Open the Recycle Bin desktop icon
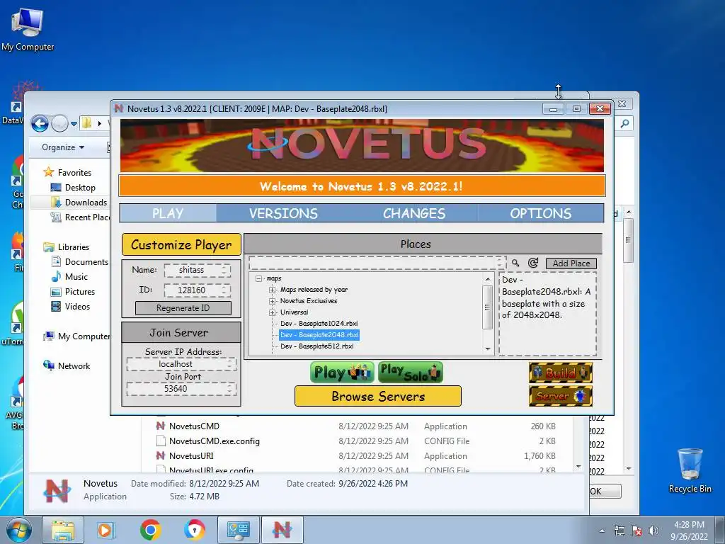 [690, 470]
